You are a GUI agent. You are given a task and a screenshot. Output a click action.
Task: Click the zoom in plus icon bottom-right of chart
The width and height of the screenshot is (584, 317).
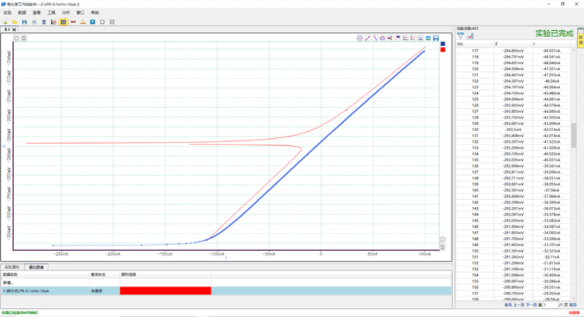(442, 240)
